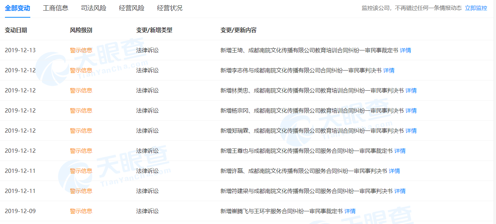The image size is (496, 224).
Task: Open the 工商信息 tab
Action: [56, 8]
